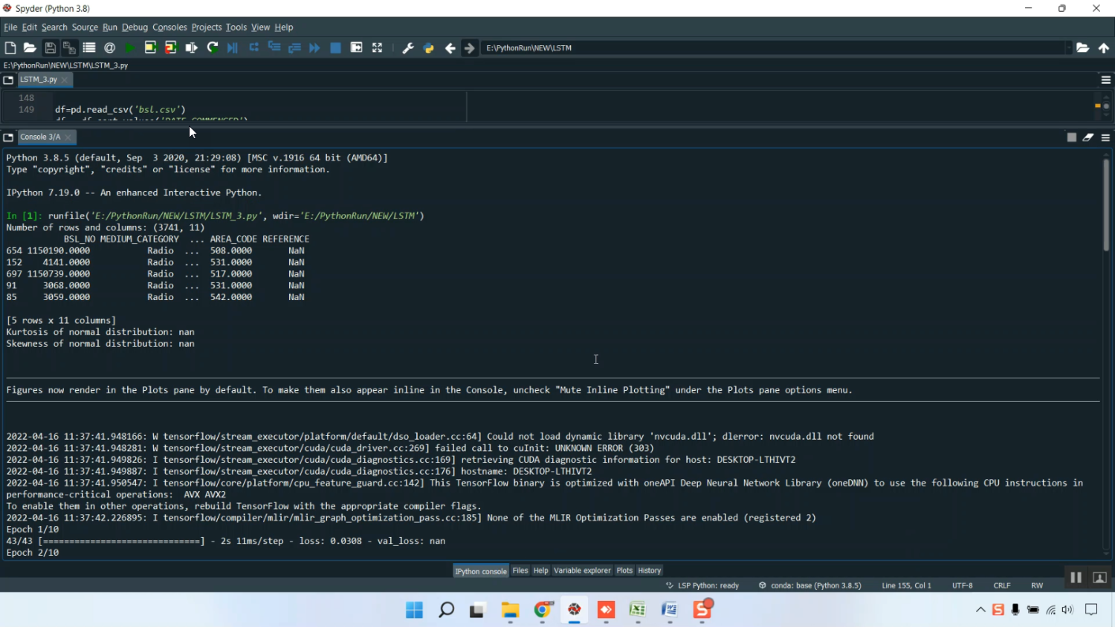Toggle fullscreen mode in the toolbar

click(378, 48)
